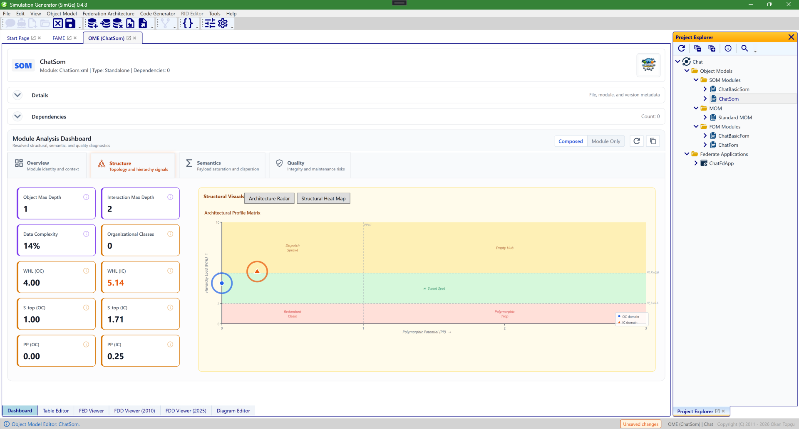Select ChatBasicFom in the project tree
799x429 pixels.
[x=733, y=136]
